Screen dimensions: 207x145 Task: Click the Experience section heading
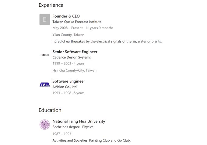tap(51, 5)
